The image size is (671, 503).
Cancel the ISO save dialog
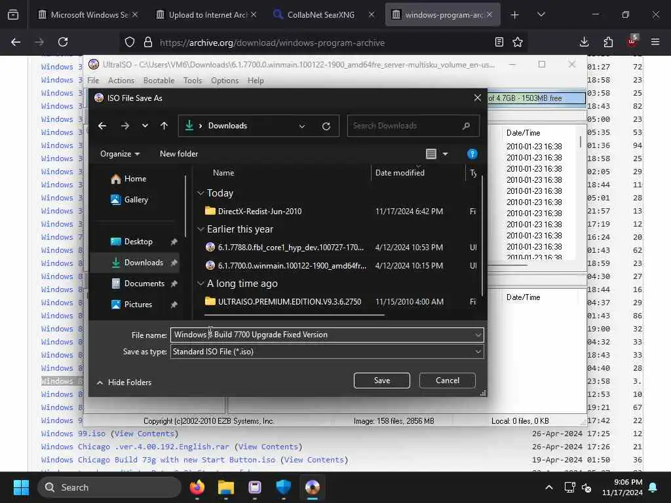point(447,381)
